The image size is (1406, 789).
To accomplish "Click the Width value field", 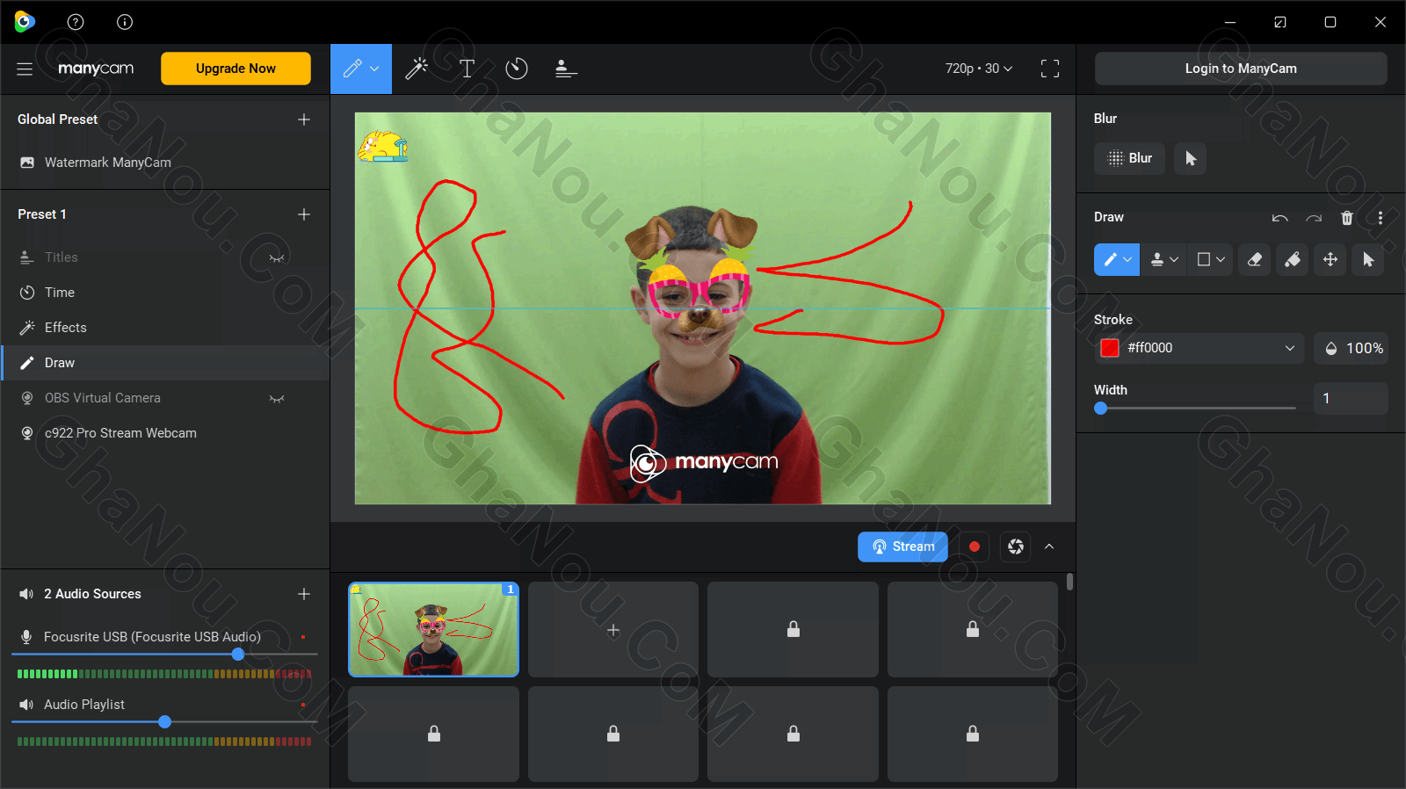I will point(1352,399).
